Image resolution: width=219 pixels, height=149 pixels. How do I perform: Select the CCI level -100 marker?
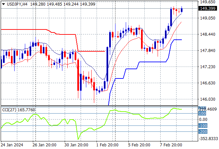(x=202, y=125)
